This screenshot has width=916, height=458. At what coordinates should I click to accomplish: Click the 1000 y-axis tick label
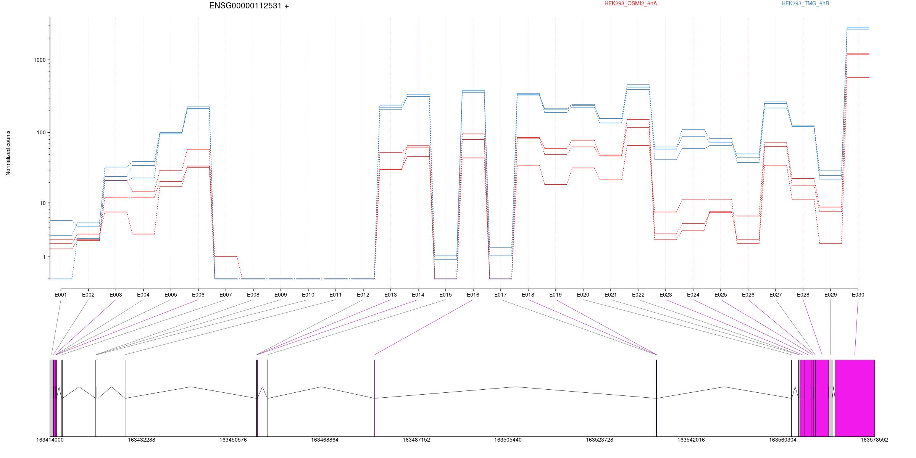[40, 60]
